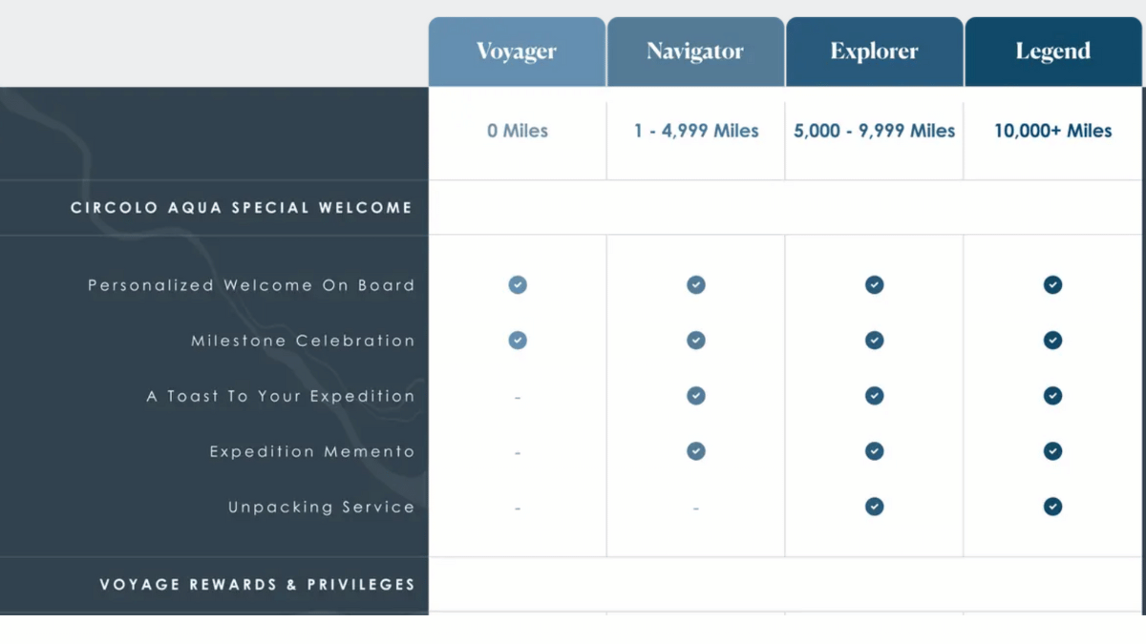This screenshot has width=1146, height=644.
Task: Click Navigator checkmark for Expedition Memento
Action: [x=696, y=450]
